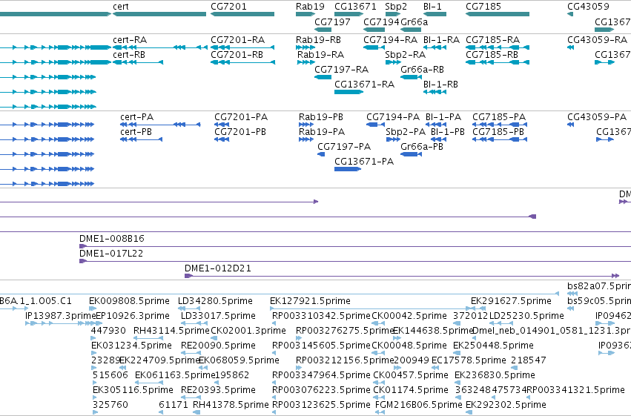Click the Rab19-PB protein label
This screenshot has height=416, width=631.
click(x=321, y=117)
